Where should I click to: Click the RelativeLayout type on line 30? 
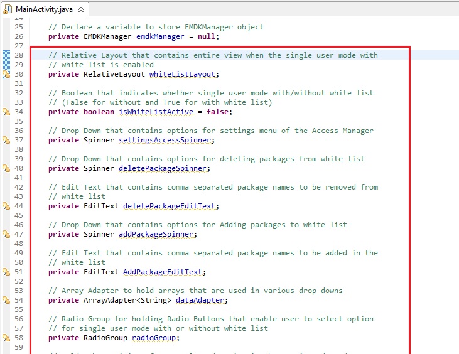[x=114, y=74]
